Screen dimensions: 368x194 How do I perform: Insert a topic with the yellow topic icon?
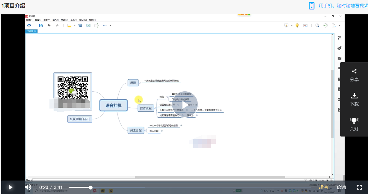tap(70, 25)
